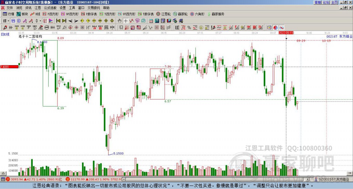353x189 pixels.
Task: Open the calculator icon
Action: 157,21
